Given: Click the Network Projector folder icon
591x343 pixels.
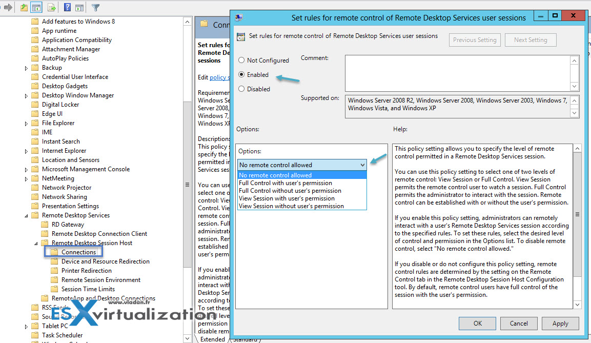Looking at the screenshot, I should pos(35,188).
